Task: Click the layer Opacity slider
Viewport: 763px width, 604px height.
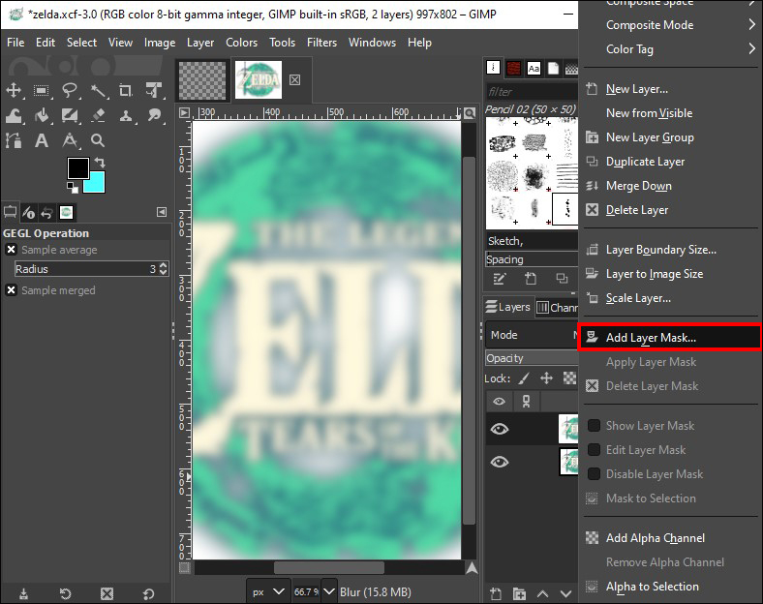Action: point(532,358)
